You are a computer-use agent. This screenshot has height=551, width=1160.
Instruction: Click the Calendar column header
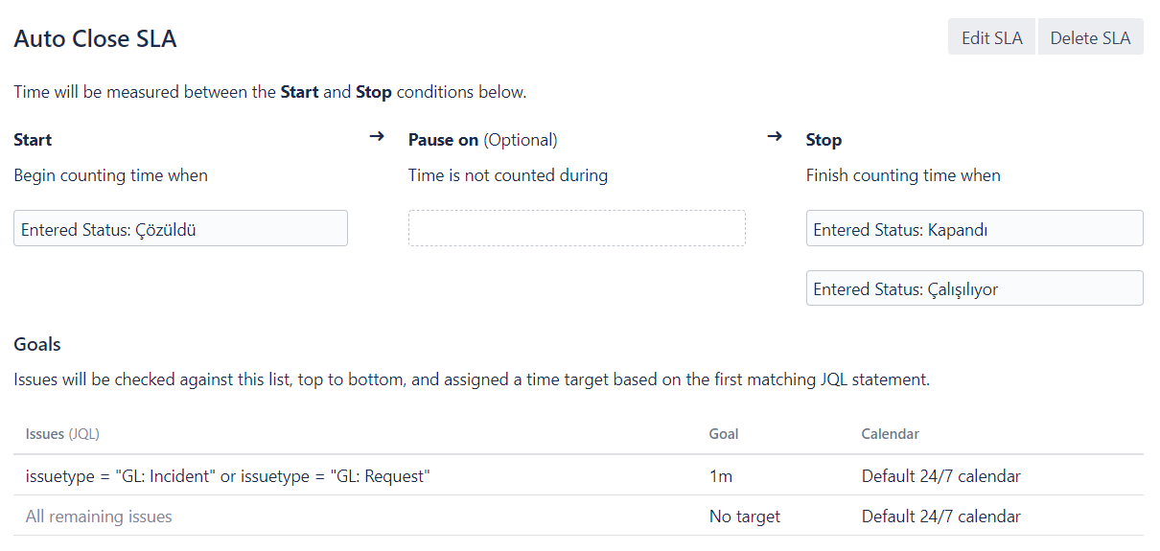[x=891, y=434]
